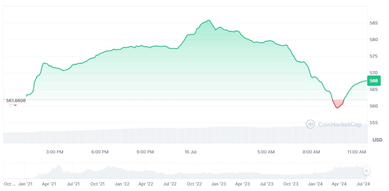Select the 3:00 PM time axis label
Viewport: 389px width, 191px height.
55,152
